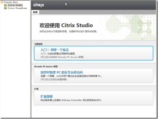Open 提供对物理 PC 的安全远程访问 link
Screen dimensions: 158x119
coord(62,72)
